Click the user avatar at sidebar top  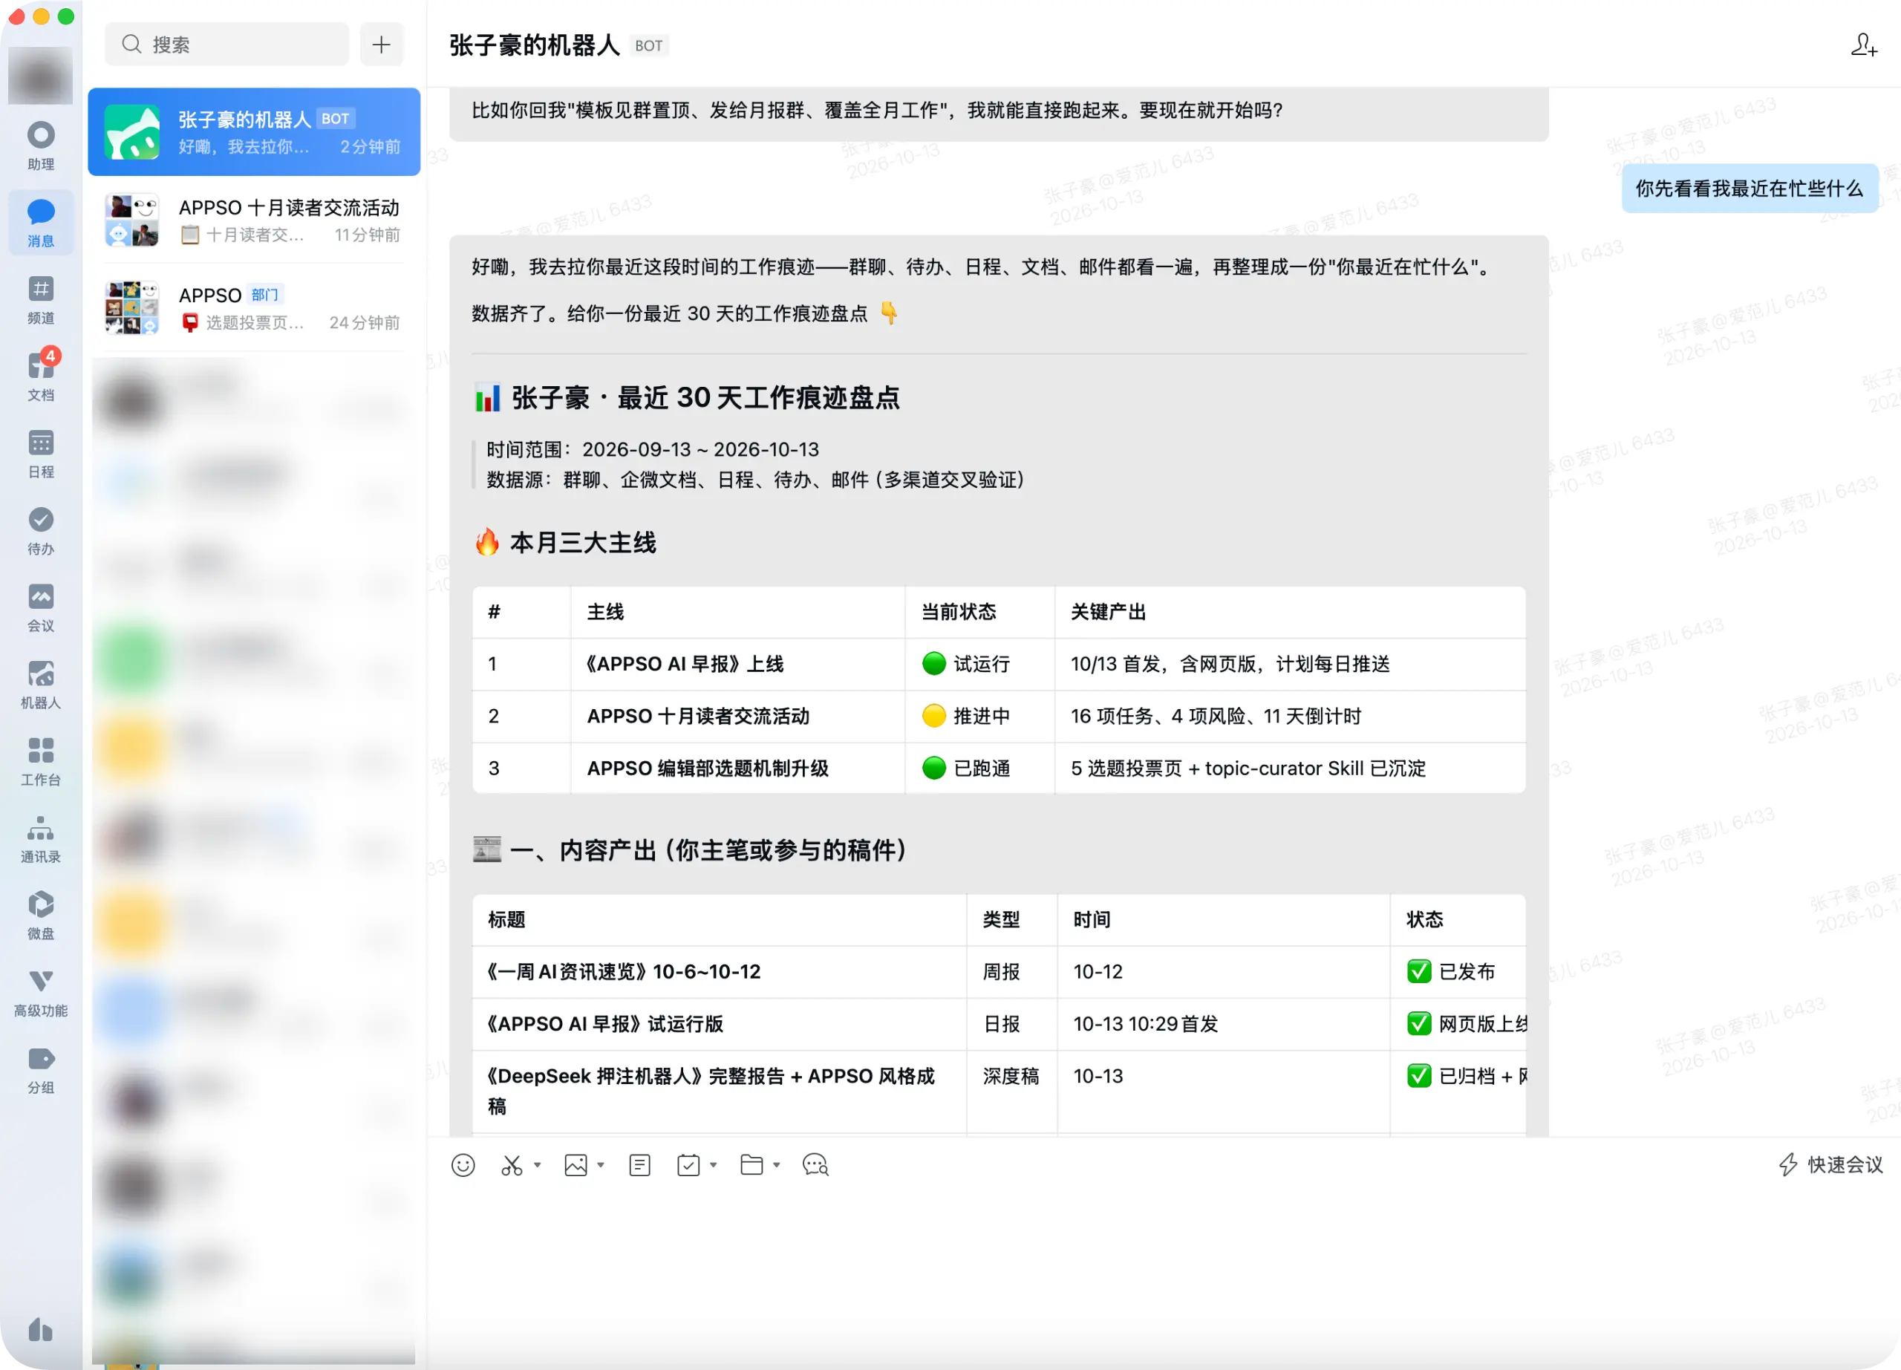click(40, 74)
